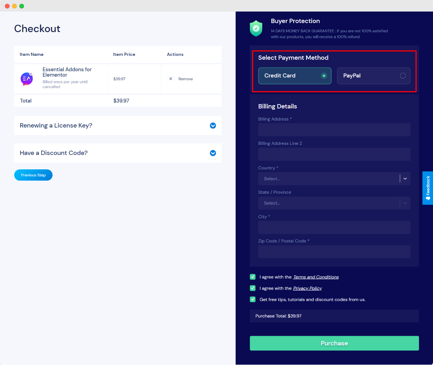
Task: Expand the Have a Discount Code section
Action: 213,153
